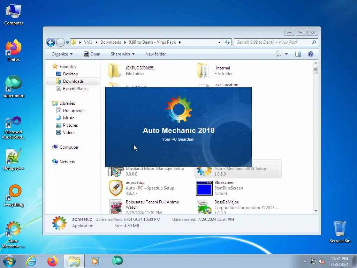Show hidden tray icons arrow

coord(305,262)
